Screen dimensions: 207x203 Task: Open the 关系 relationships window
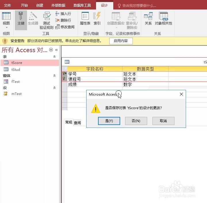point(148,18)
